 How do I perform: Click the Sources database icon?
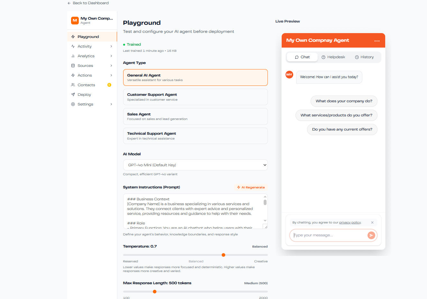point(73,66)
